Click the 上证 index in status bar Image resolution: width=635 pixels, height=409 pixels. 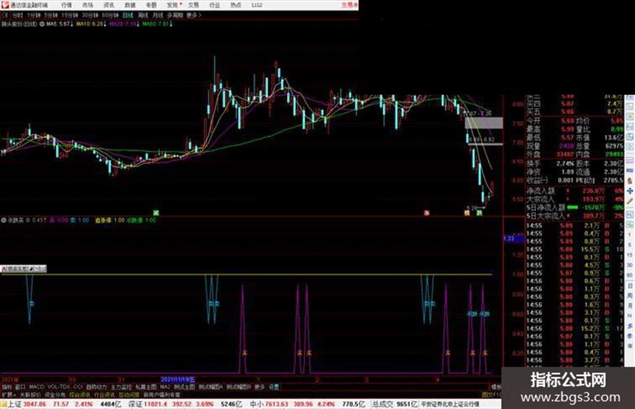(x=15, y=404)
